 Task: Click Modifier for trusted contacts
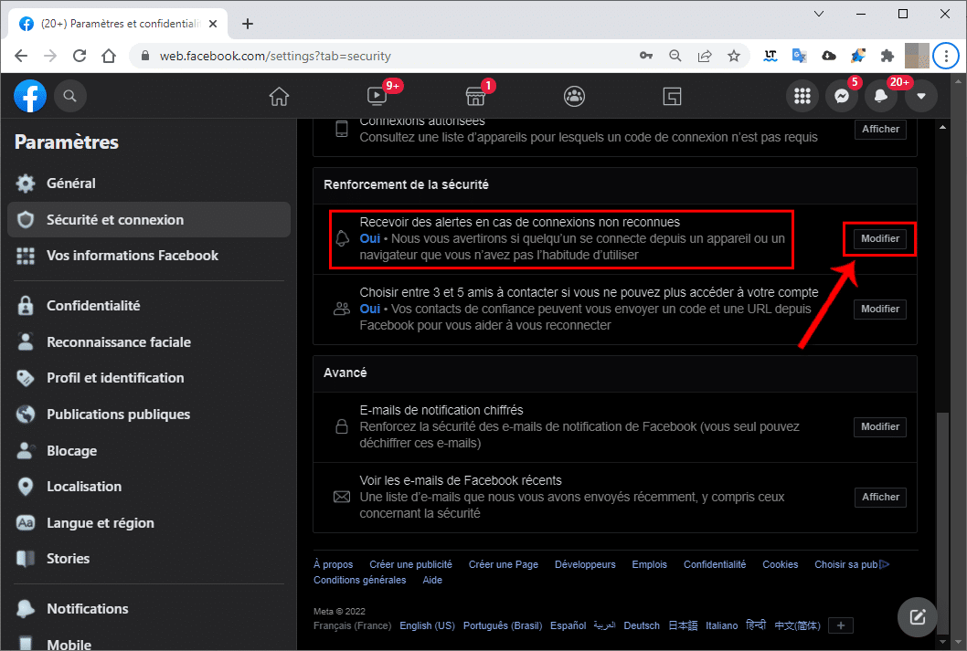coord(880,310)
